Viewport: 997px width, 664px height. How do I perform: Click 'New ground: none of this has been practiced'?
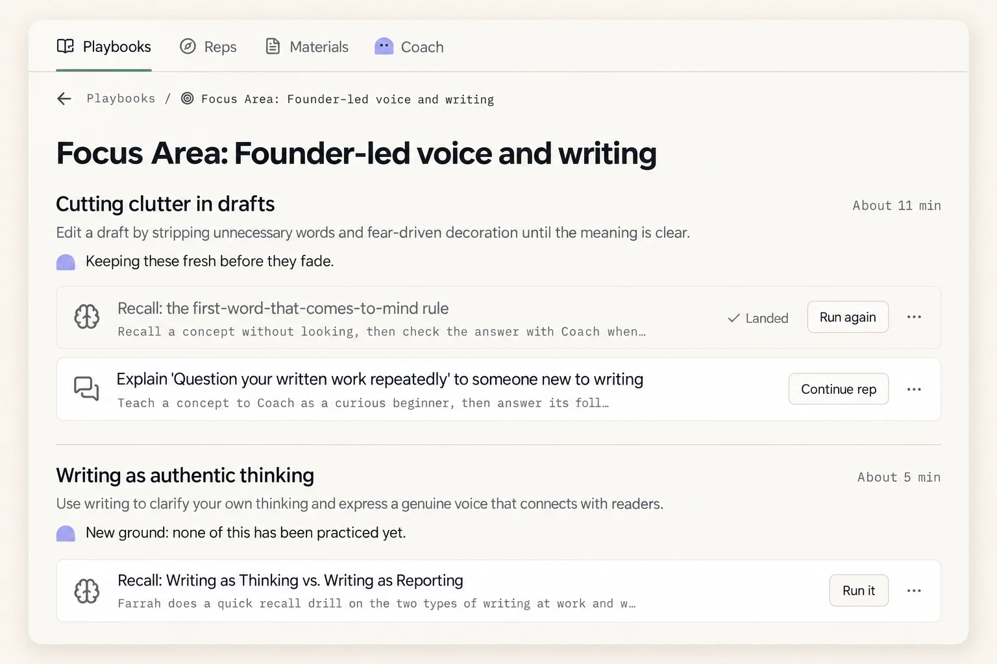[246, 533]
